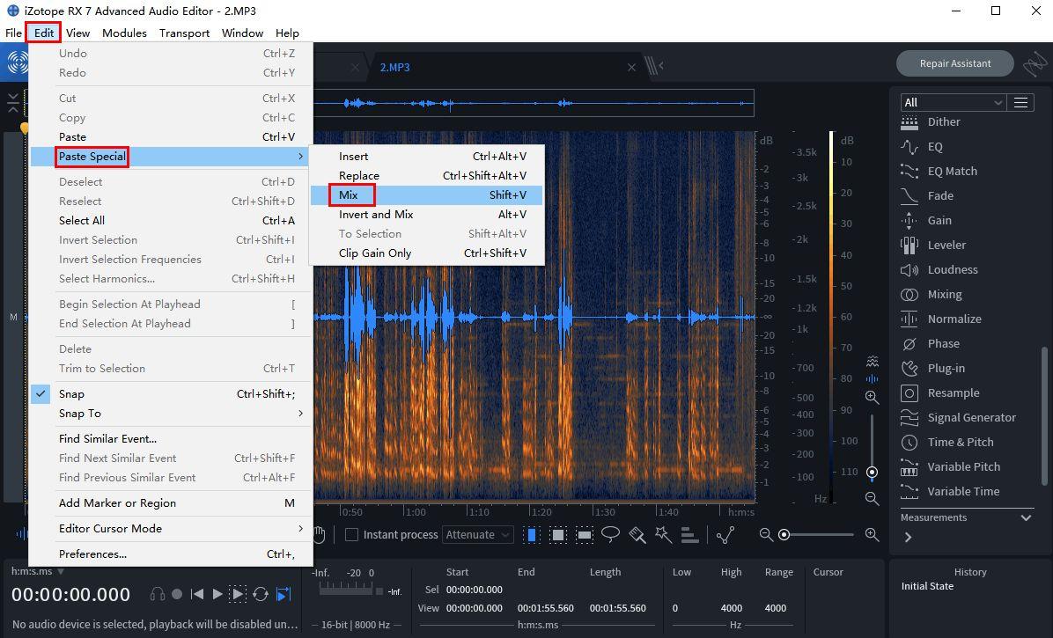Enable the Instant process checkbox

tap(351, 535)
